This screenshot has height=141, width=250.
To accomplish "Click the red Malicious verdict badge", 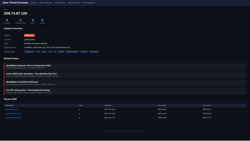I will (29, 35).
